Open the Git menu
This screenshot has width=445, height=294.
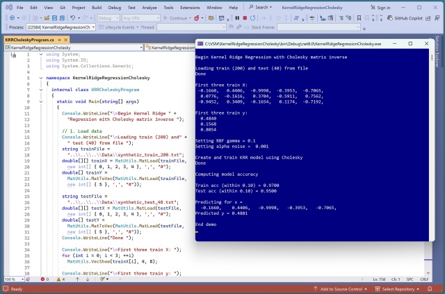click(x=63, y=8)
